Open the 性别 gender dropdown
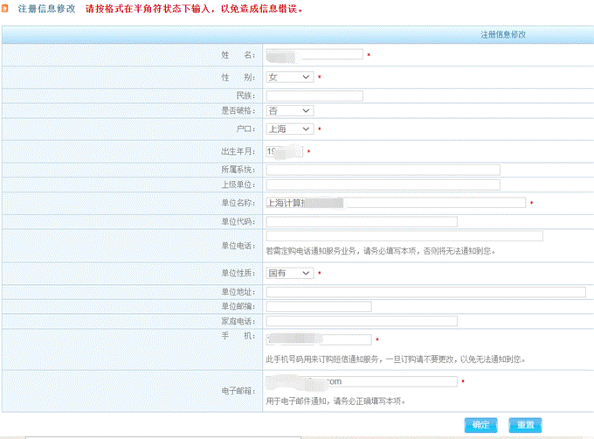This screenshot has width=594, height=439. [289, 77]
